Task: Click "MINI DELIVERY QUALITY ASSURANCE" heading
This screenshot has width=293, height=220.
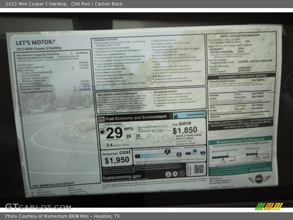Action: pos(117,94)
